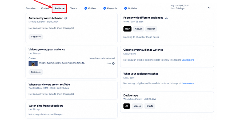Go to the Optimize tab
This screenshot has height=120, width=240.
(131, 8)
